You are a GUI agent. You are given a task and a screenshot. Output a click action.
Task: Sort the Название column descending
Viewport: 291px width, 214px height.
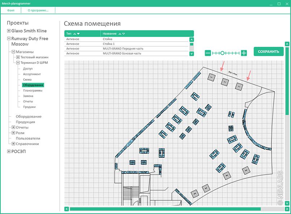124,34
